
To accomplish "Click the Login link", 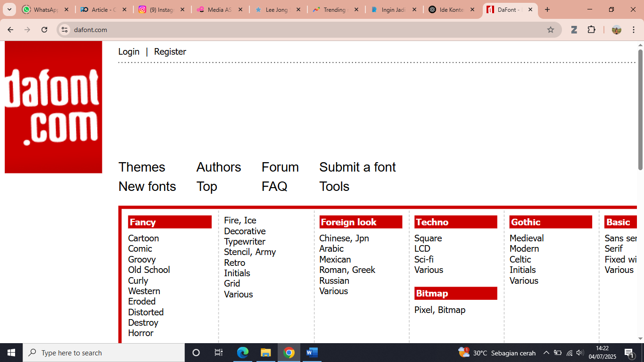I will (x=129, y=52).
